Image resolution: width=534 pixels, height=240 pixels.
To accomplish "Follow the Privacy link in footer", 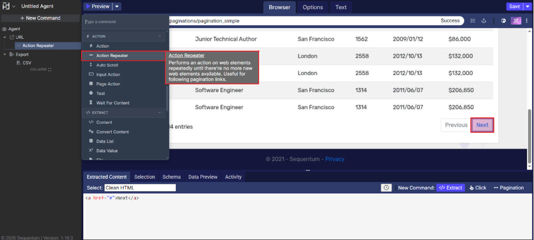I will pos(335,159).
